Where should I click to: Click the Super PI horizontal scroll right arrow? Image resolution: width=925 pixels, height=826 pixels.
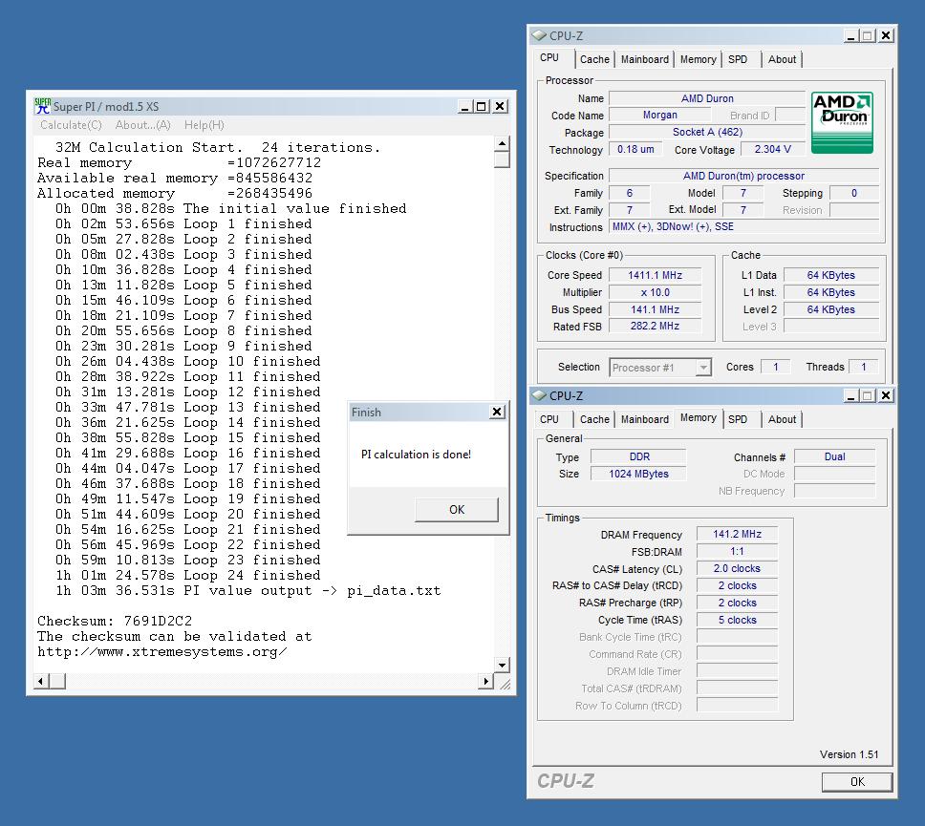pos(486,682)
